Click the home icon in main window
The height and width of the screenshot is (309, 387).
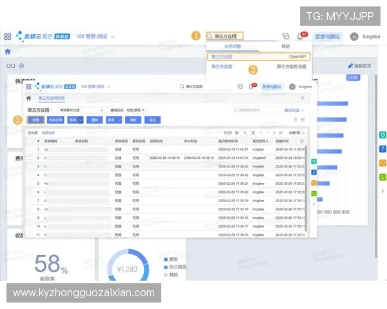pyautogui.click(x=8, y=51)
